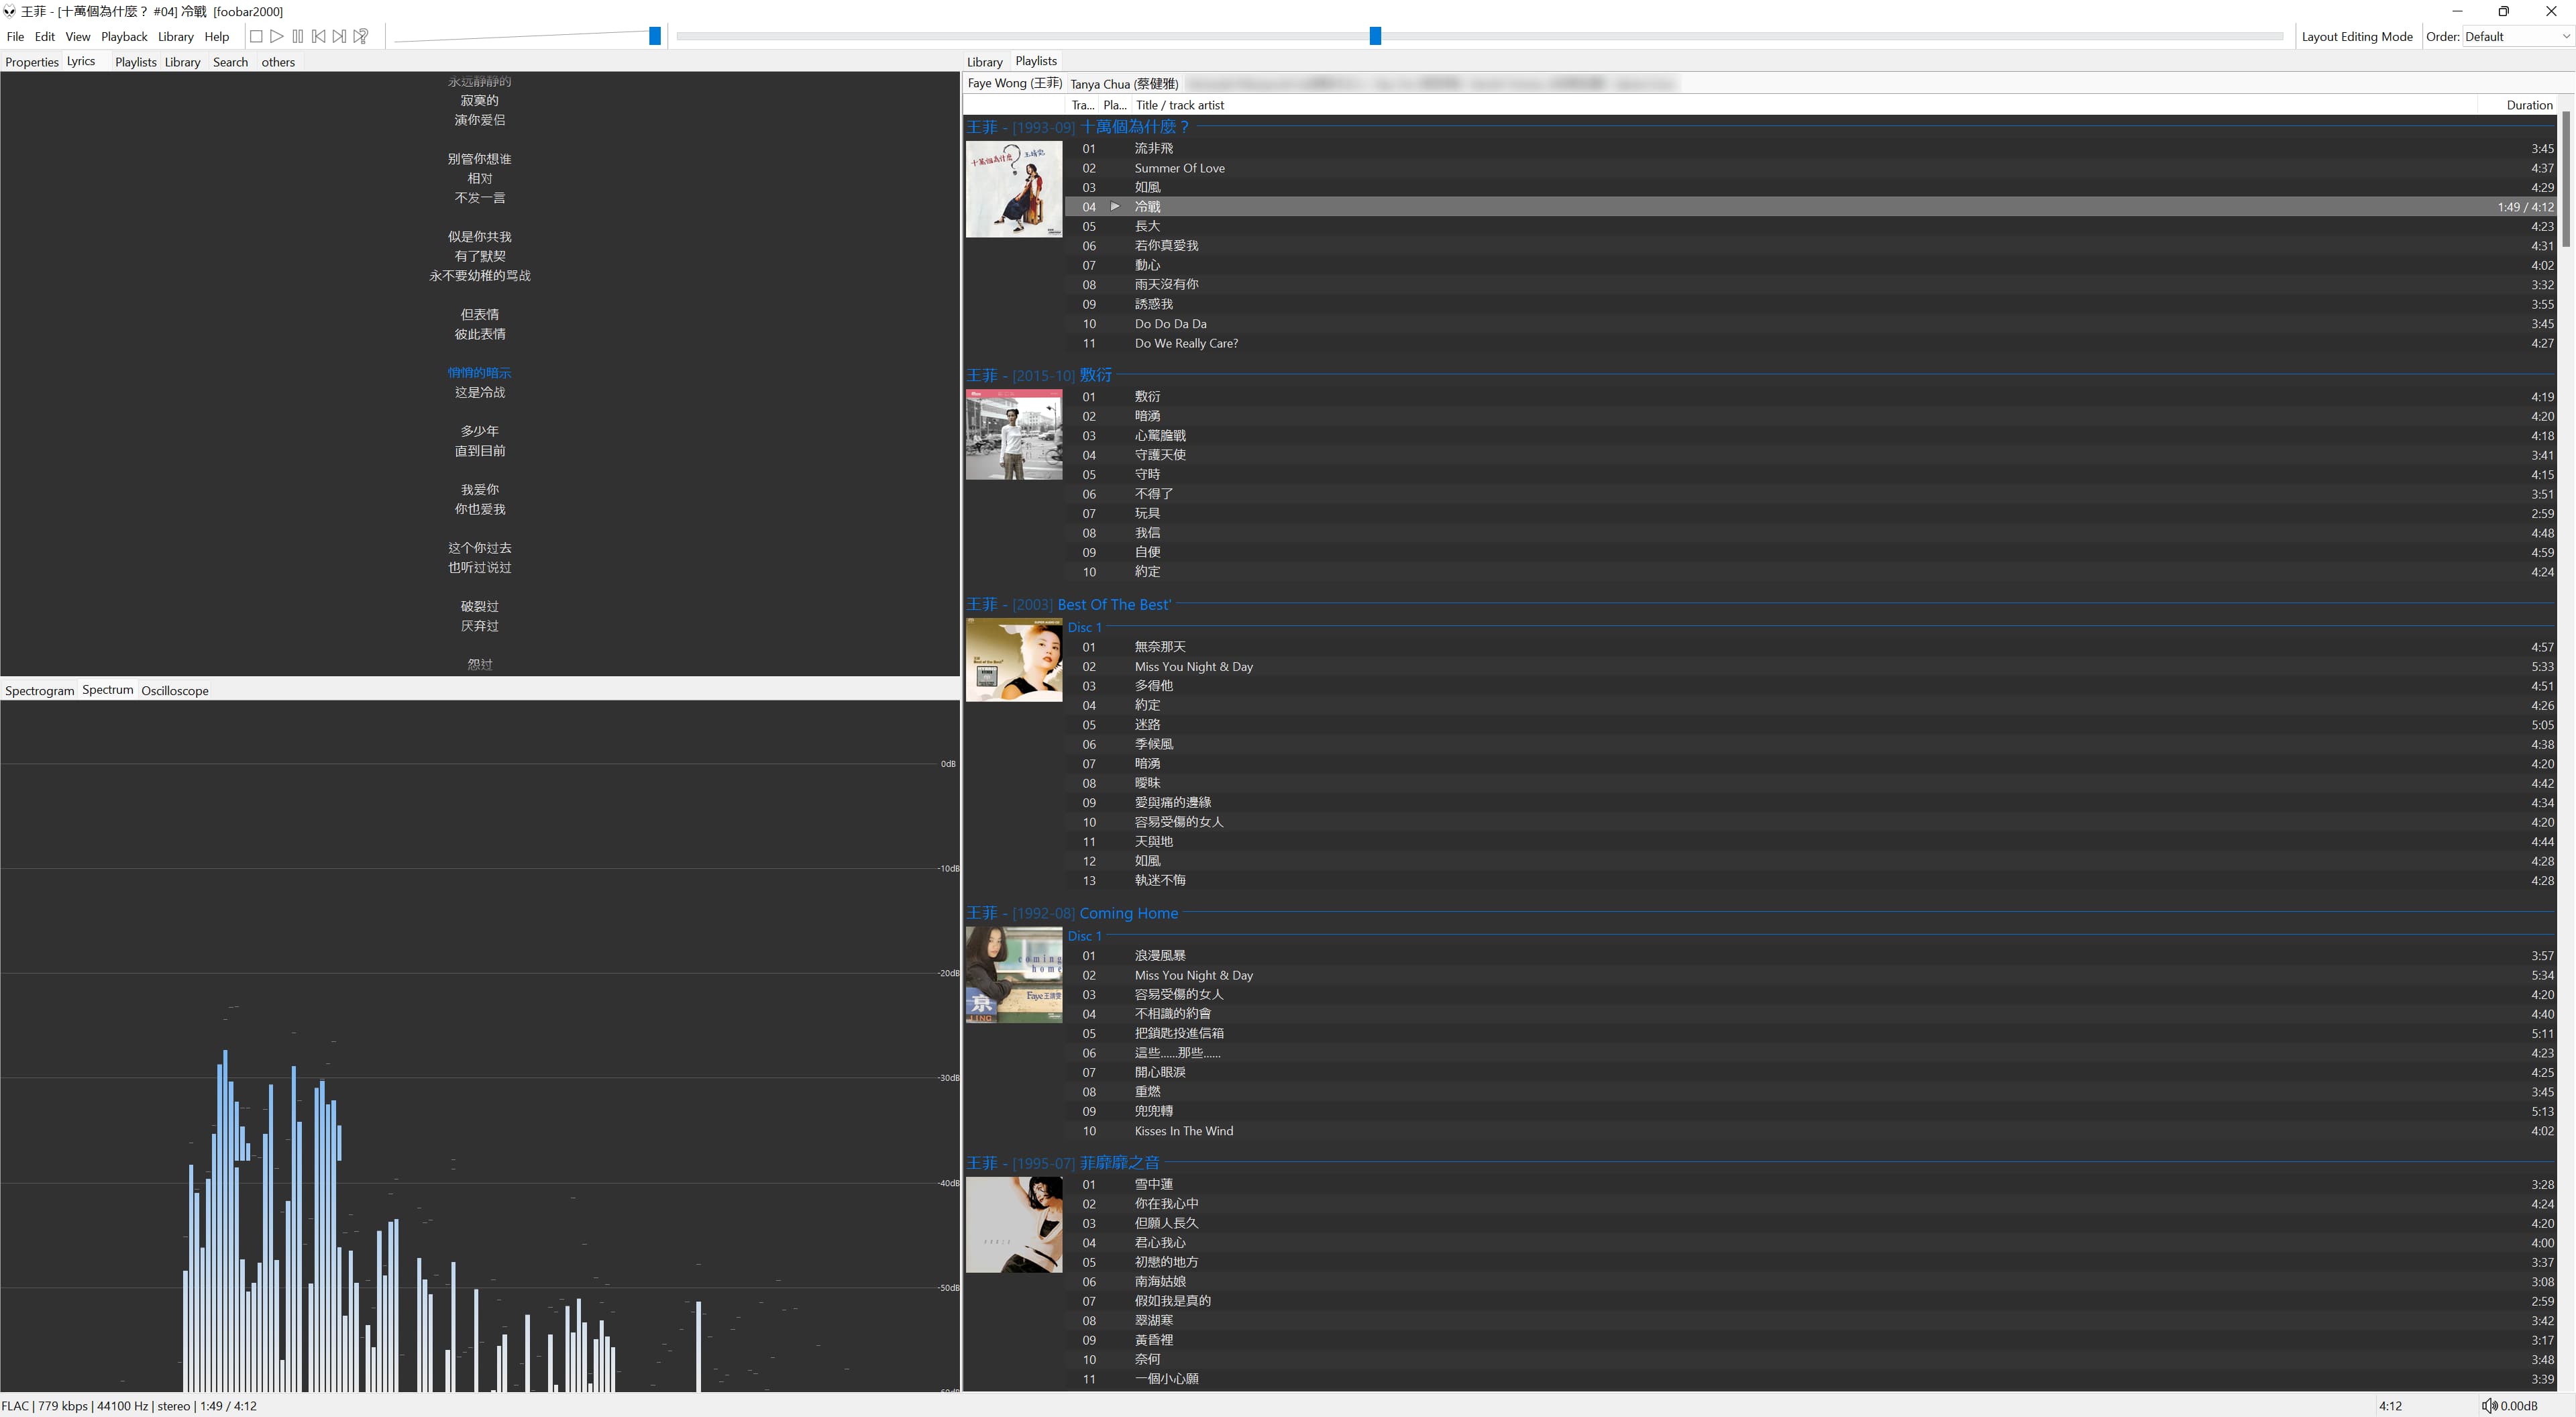Open the Order dropdown menu
This screenshot has height=1417, width=2576.
click(x=2516, y=37)
